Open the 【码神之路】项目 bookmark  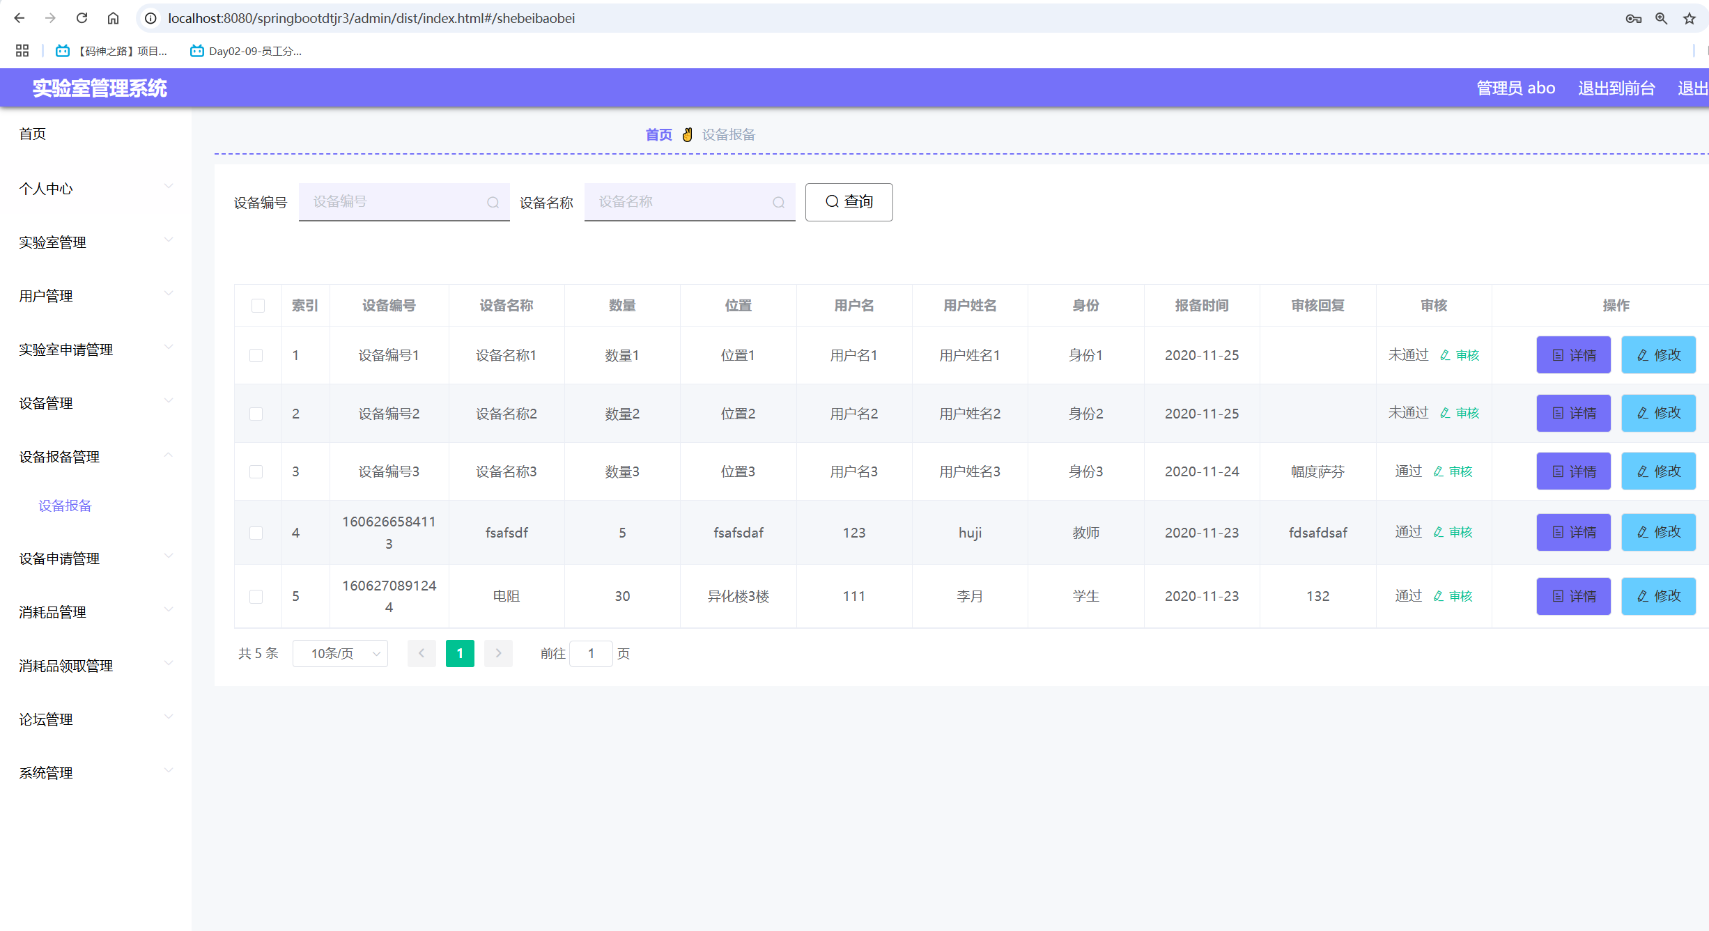coord(111,51)
